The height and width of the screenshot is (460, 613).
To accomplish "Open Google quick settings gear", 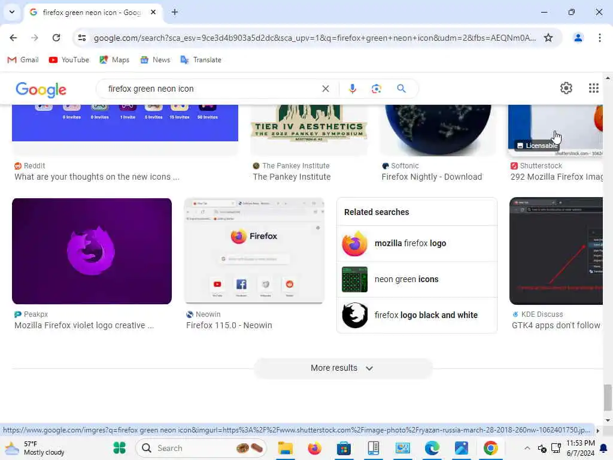I will click(566, 88).
